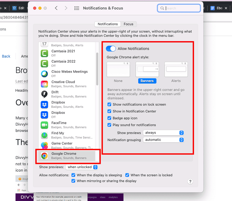This screenshot has height=201, width=232.
Task: Click the Edit browser tab
Action: (19, 8)
